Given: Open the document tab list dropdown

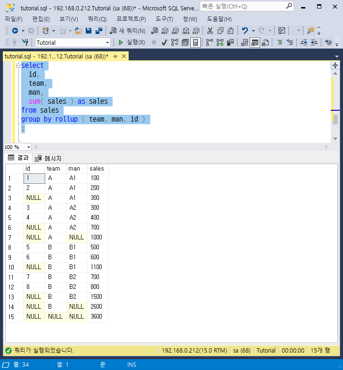Looking at the screenshot, I should coord(336,57).
